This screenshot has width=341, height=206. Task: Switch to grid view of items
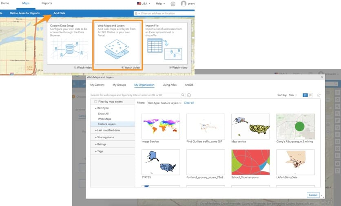coord(305,95)
